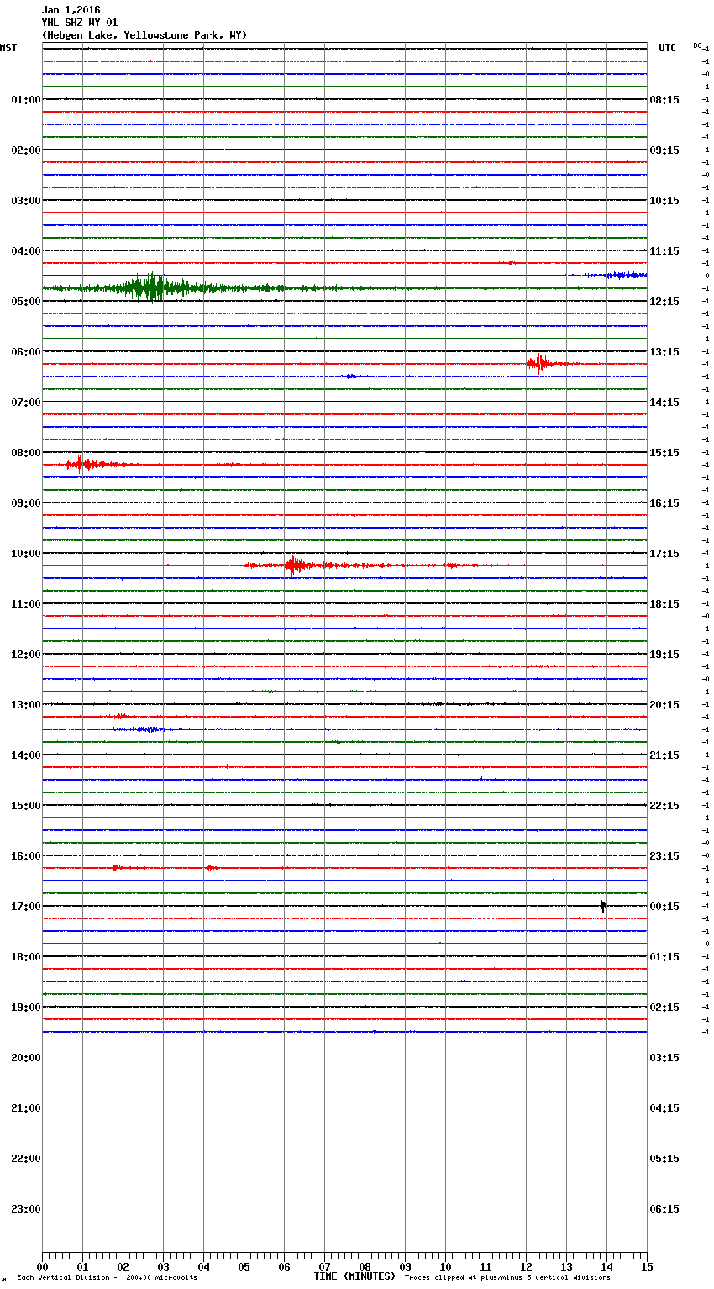Click the "00:15" UTC time label
714x1289 pixels.
pyautogui.click(x=664, y=907)
